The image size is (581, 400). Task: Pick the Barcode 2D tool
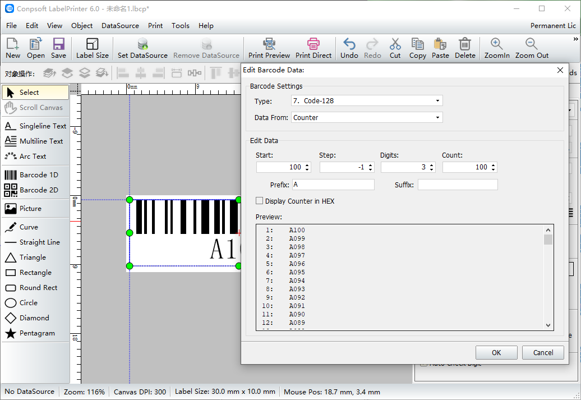tap(35, 190)
